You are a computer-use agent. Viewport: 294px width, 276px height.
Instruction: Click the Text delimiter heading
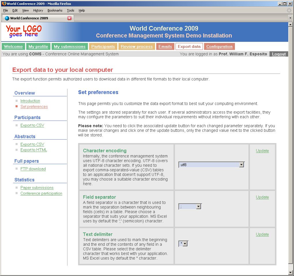98,234
